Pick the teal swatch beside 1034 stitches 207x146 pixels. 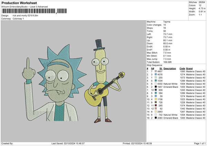click(x=156, y=81)
